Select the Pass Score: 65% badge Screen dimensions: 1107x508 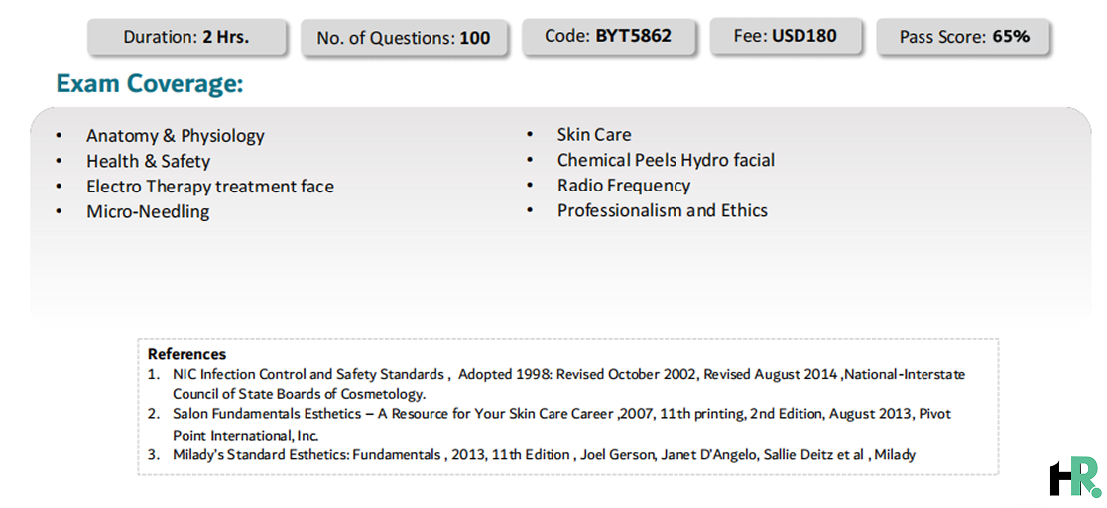point(963,37)
